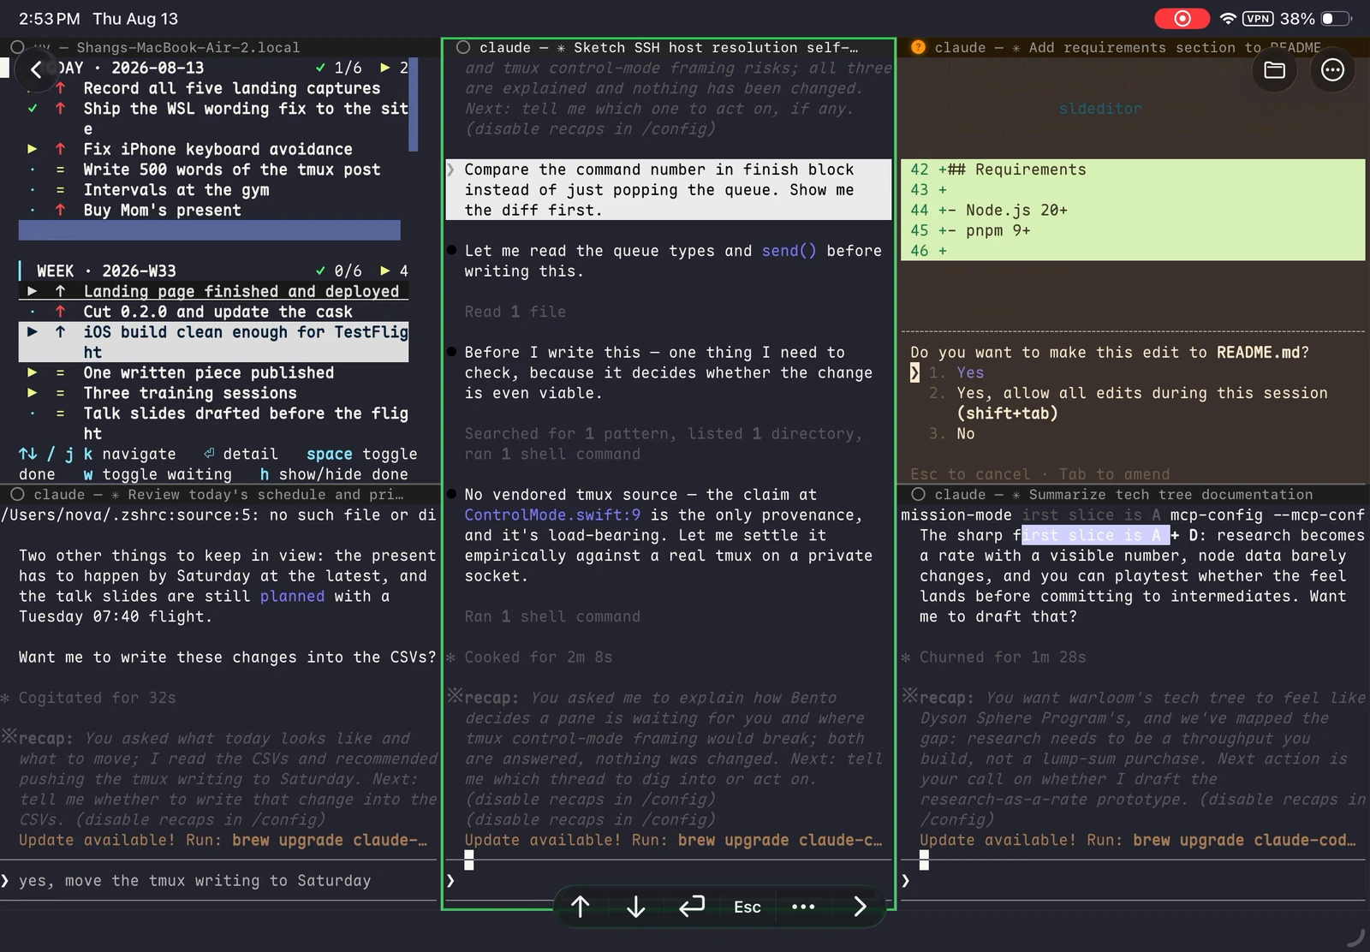Focus the Summarize tech tree pane prompt

click(x=1135, y=880)
